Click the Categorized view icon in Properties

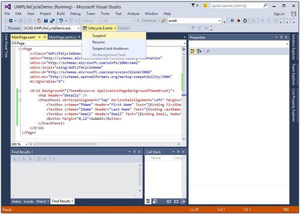[x=192, y=51]
